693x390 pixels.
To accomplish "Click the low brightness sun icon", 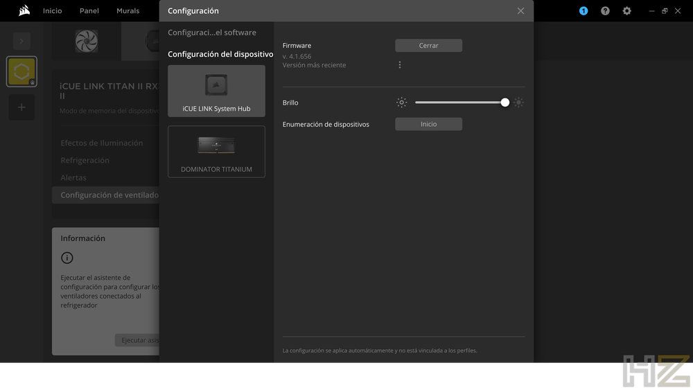I will pos(401,103).
